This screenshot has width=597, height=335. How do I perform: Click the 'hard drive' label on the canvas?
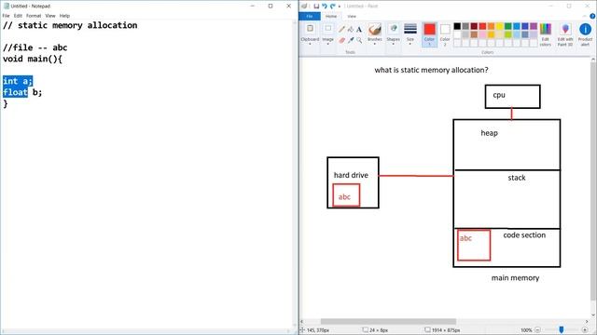tap(351, 175)
